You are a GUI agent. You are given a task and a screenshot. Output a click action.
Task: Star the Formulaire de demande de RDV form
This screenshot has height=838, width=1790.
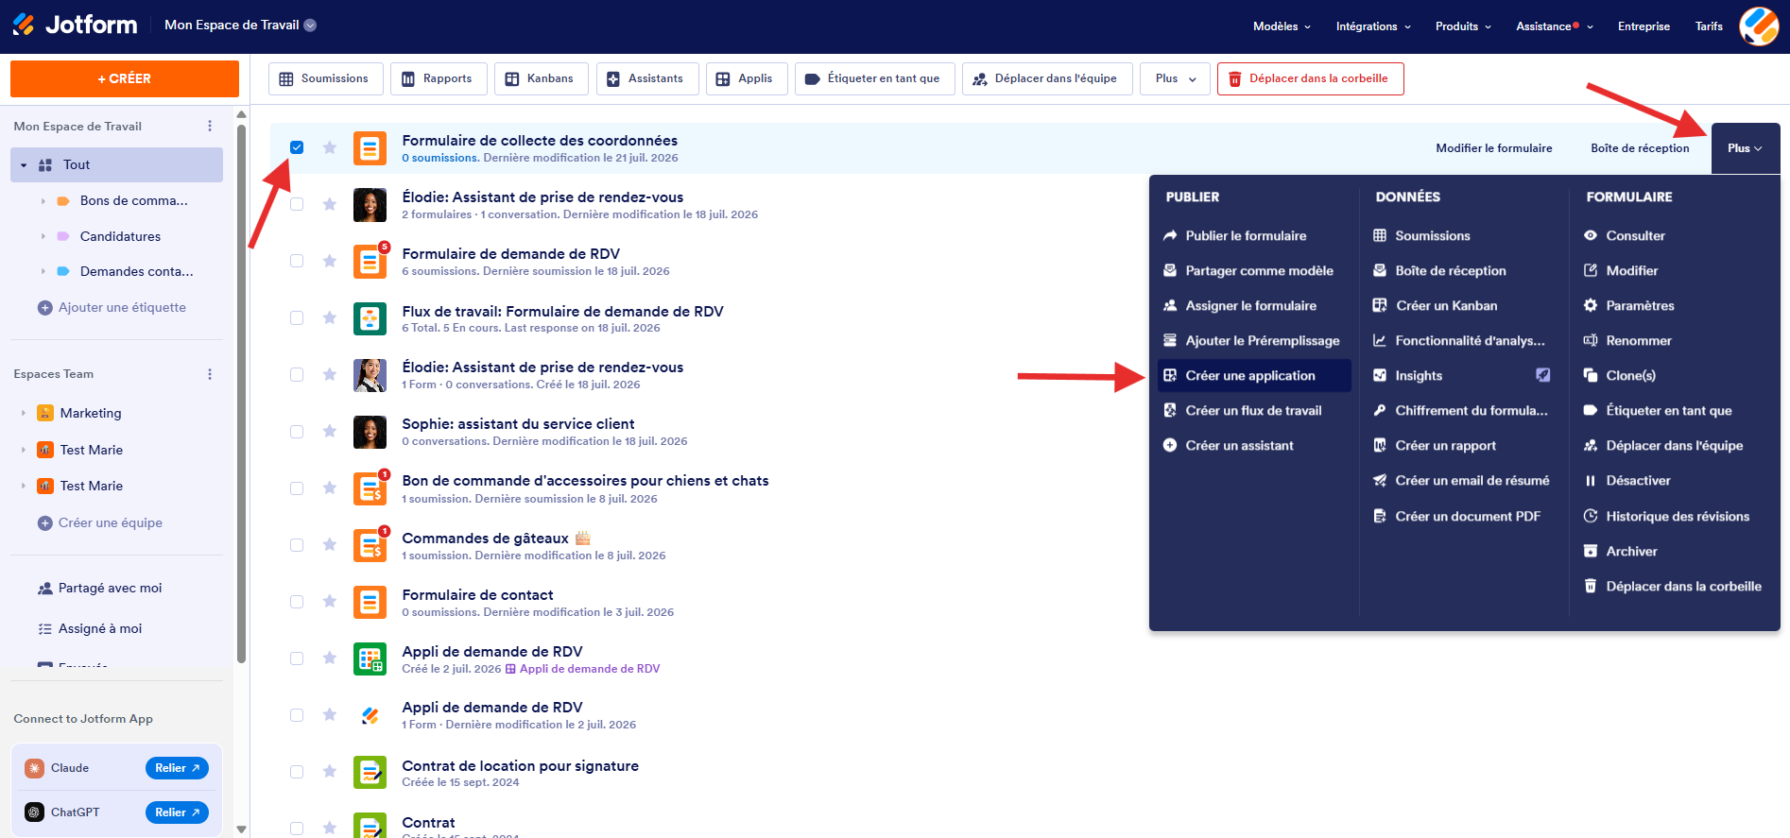click(329, 261)
